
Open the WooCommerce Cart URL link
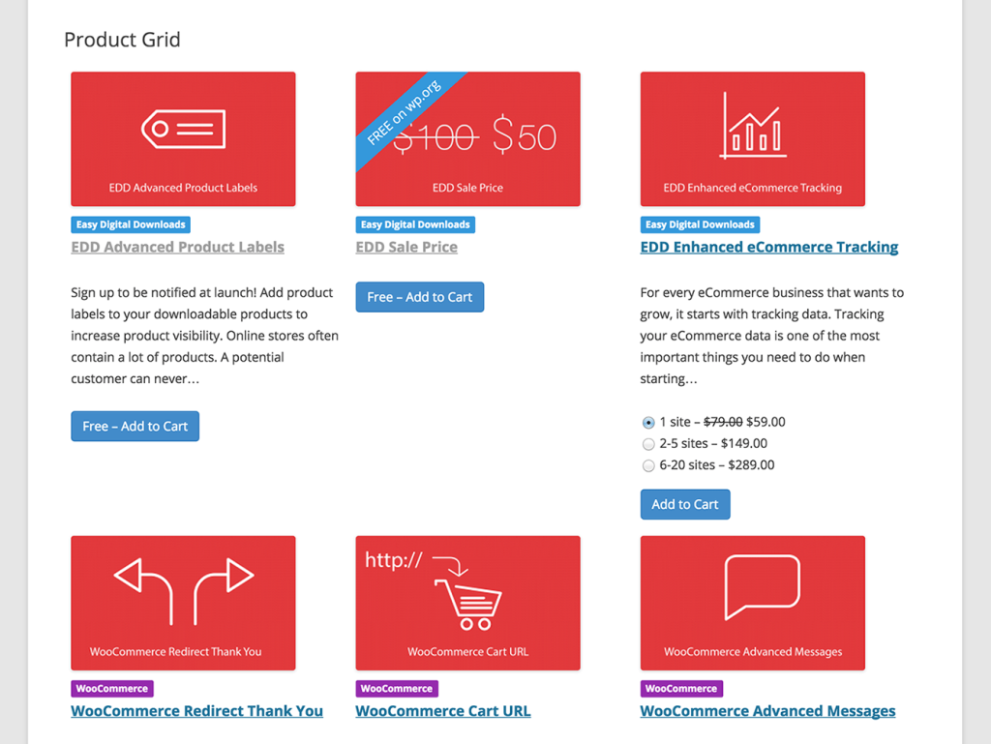(x=442, y=710)
